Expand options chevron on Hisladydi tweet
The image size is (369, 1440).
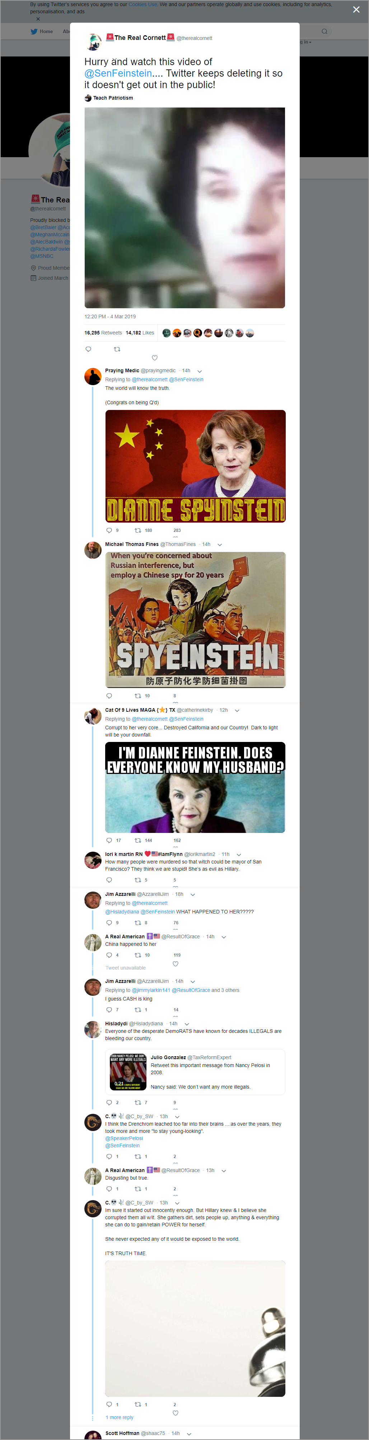(x=186, y=1024)
